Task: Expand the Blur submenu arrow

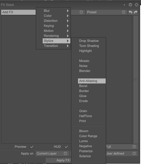Action: click(68, 11)
